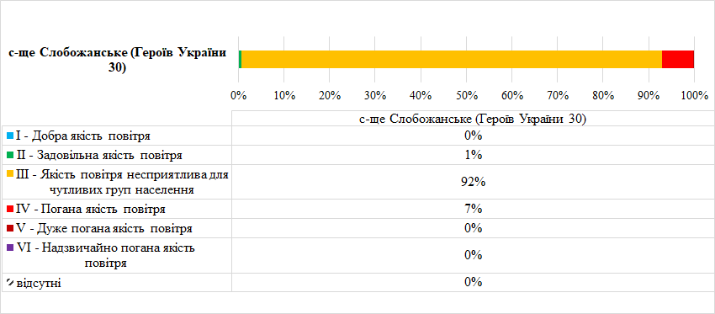Click the green legend marker for II - Задовільна

[10, 155]
